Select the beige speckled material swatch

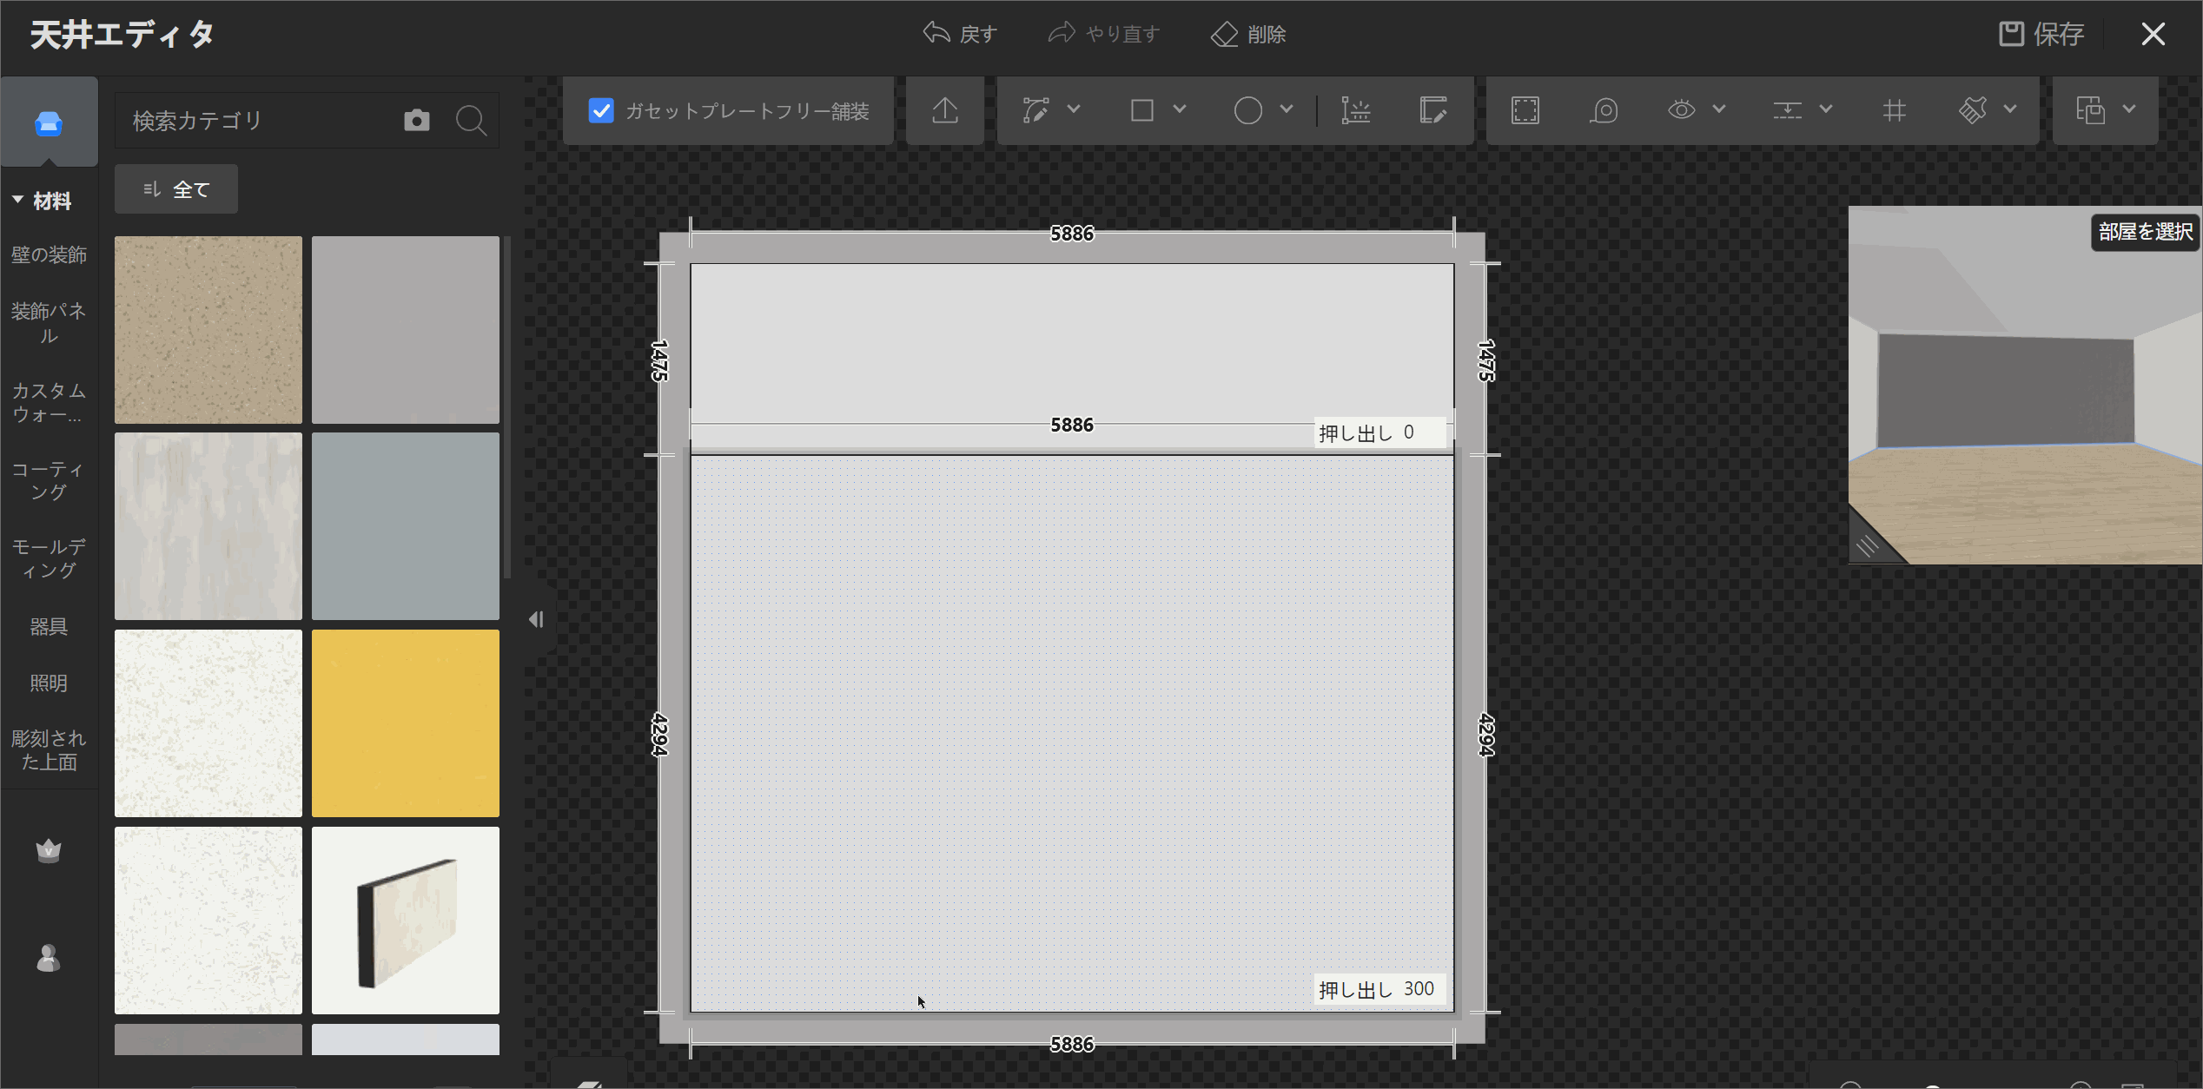208,330
